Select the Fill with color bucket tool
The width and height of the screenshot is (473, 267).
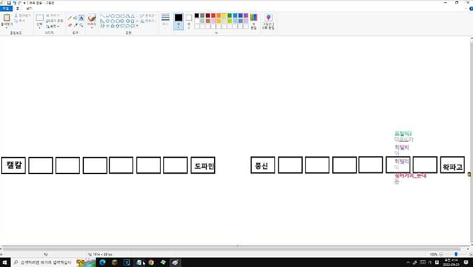point(76,18)
